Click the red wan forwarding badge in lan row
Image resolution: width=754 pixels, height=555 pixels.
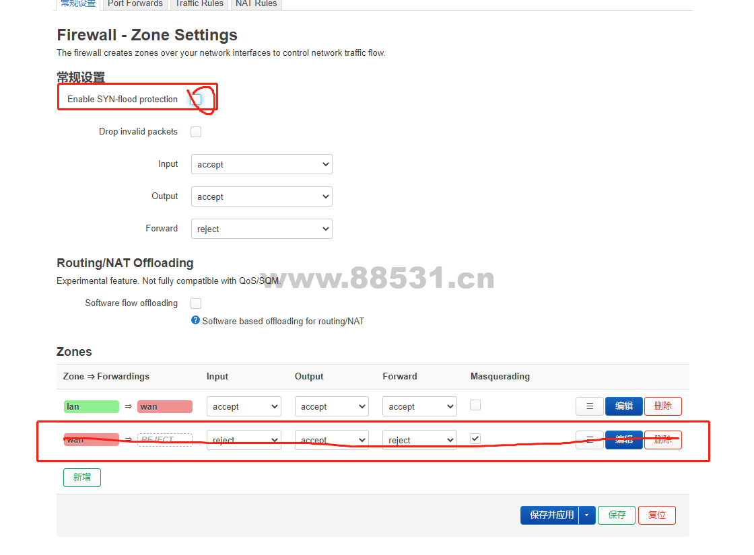click(x=165, y=406)
